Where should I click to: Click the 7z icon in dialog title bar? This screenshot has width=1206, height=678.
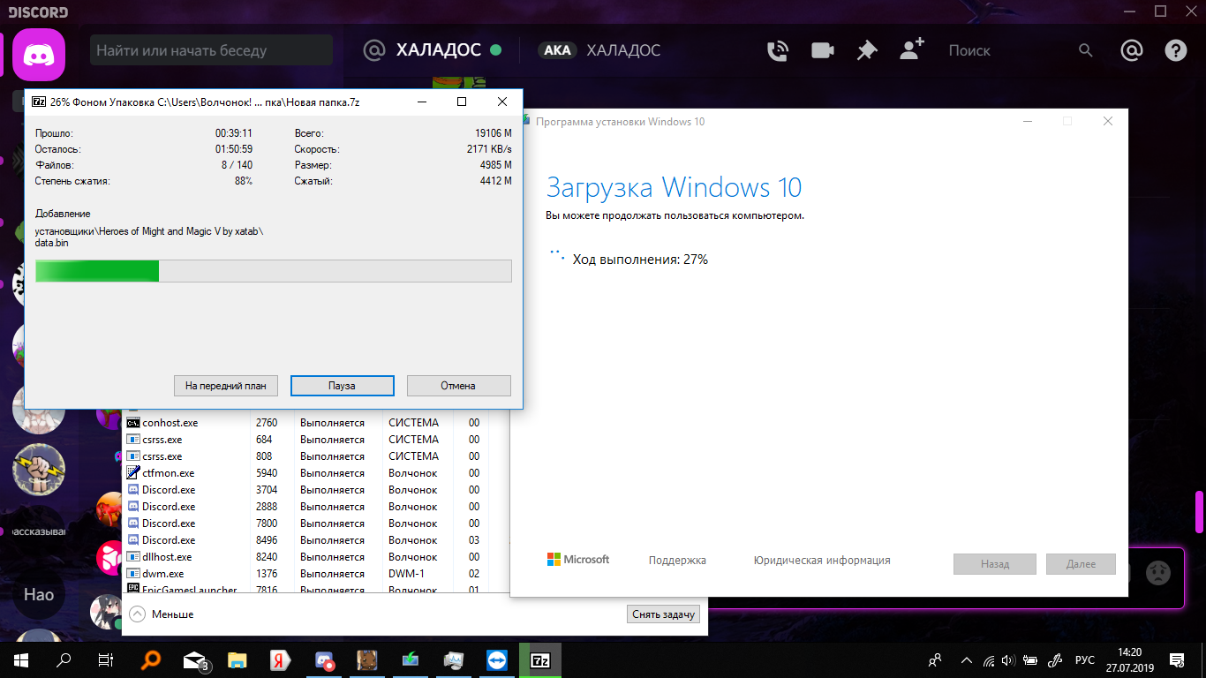38,102
